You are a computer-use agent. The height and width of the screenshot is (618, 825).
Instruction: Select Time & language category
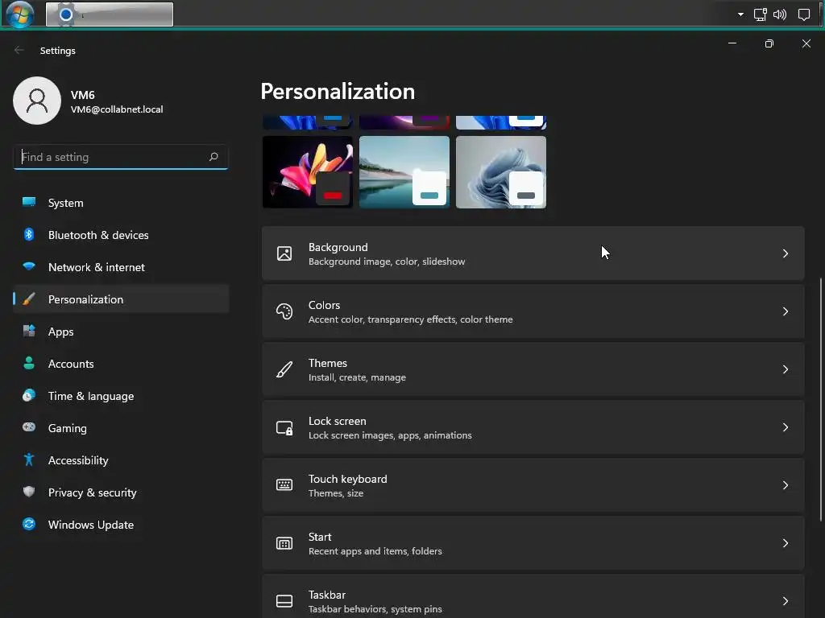point(121,395)
